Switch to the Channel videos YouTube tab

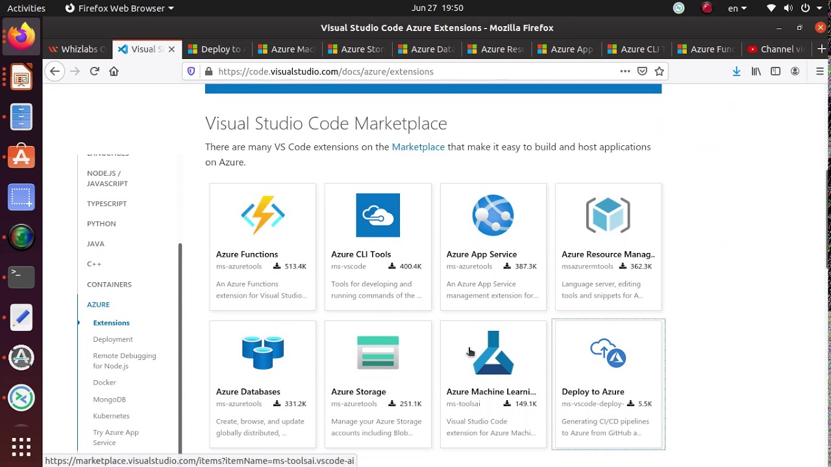click(x=776, y=49)
